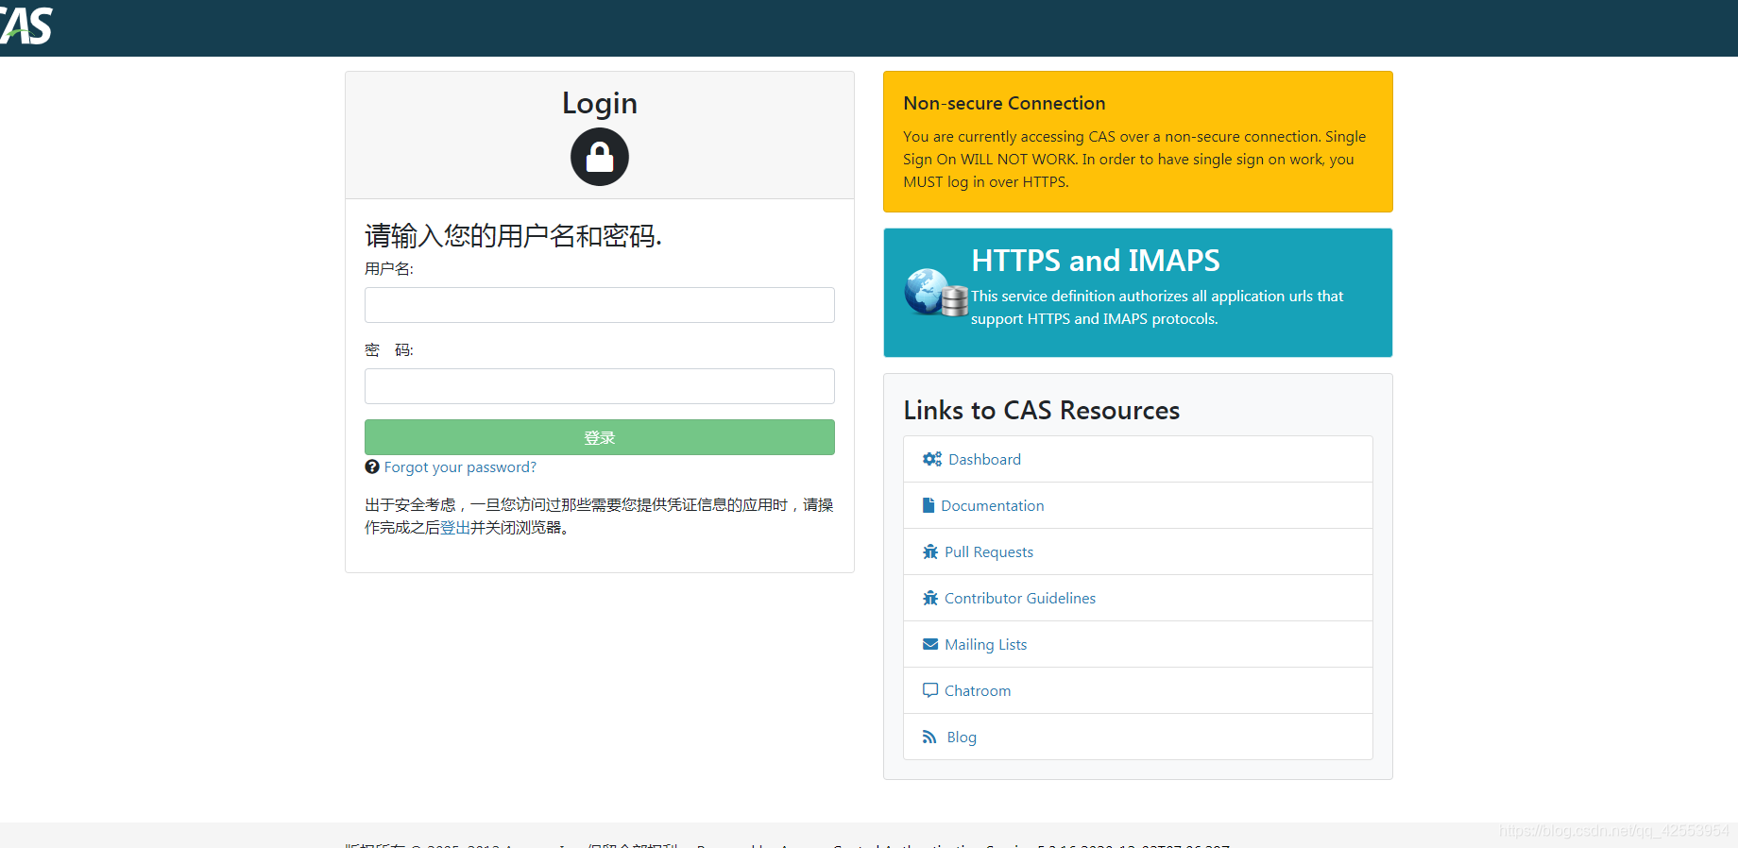Open the Chatroom link
Screen dimensions: 1738x848
pos(978,690)
